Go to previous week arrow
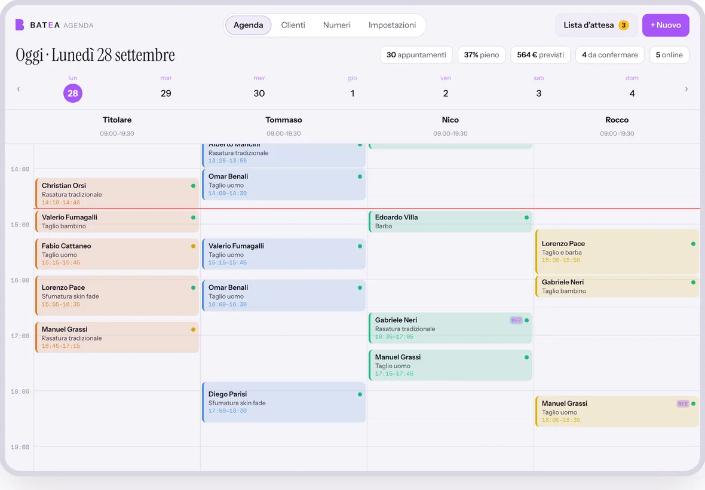The height and width of the screenshot is (490, 705). coord(19,89)
